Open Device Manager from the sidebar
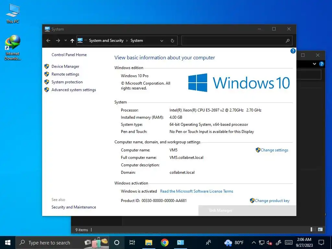The height and width of the screenshot is (249, 332). (x=65, y=66)
